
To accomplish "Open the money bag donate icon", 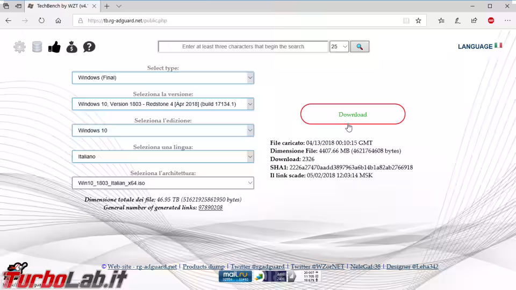I will (x=71, y=47).
